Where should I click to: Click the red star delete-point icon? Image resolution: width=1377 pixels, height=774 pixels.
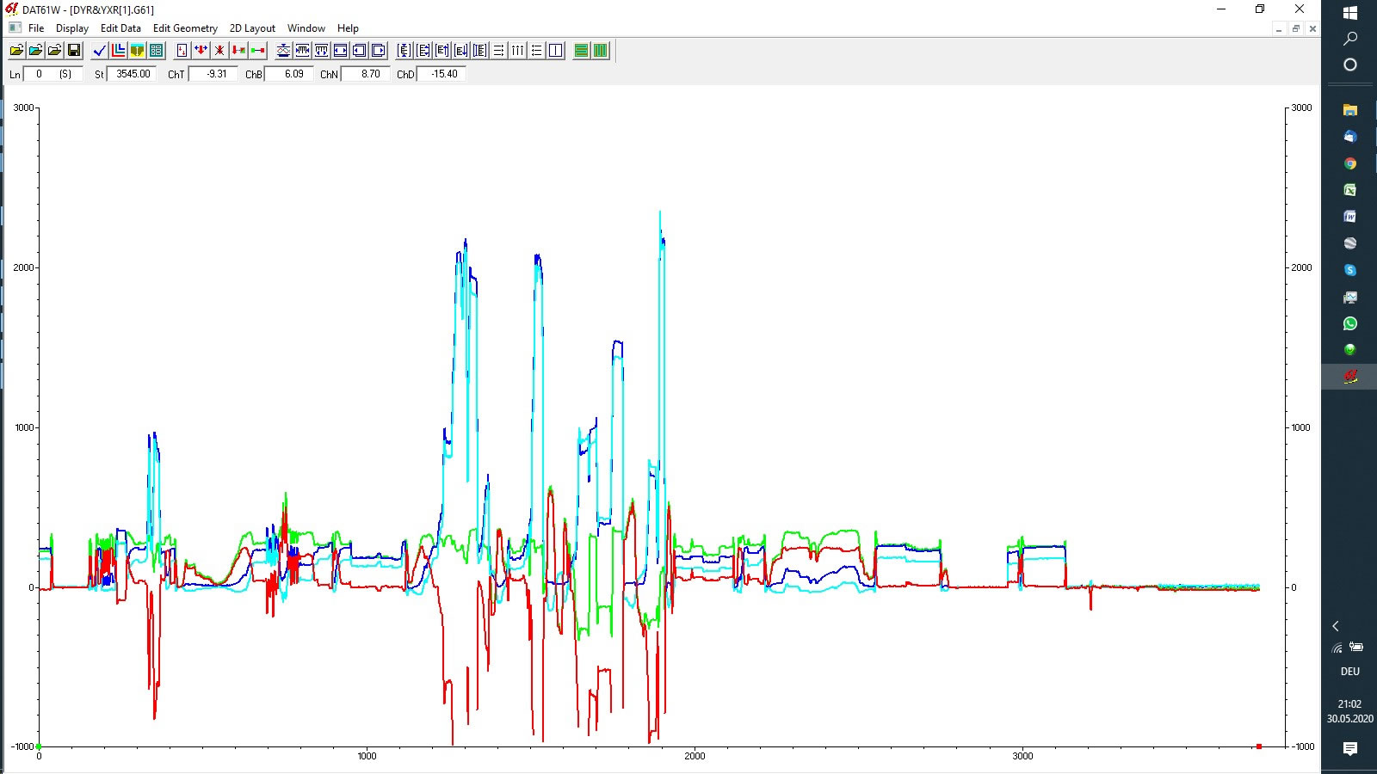pos(219,51)
